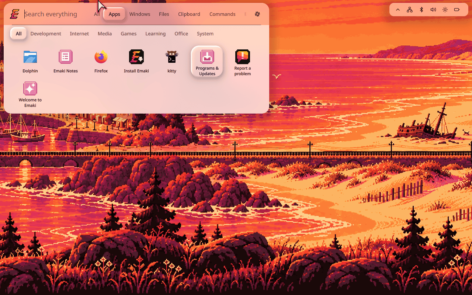The height and width of the screenshot is (295, 472).
Task: Switch to the Apps tab
Action: [114, 14]
